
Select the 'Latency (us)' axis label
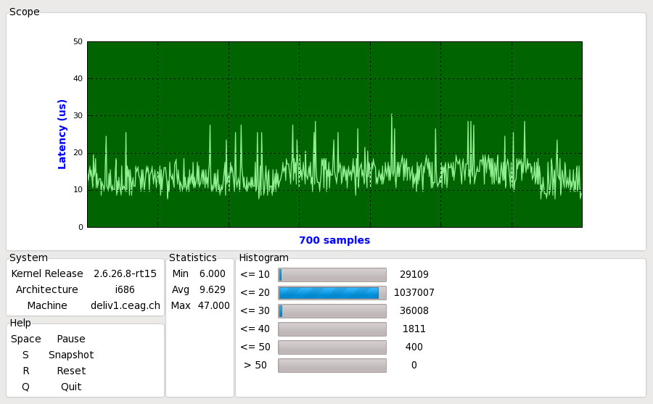coord(62,134)
